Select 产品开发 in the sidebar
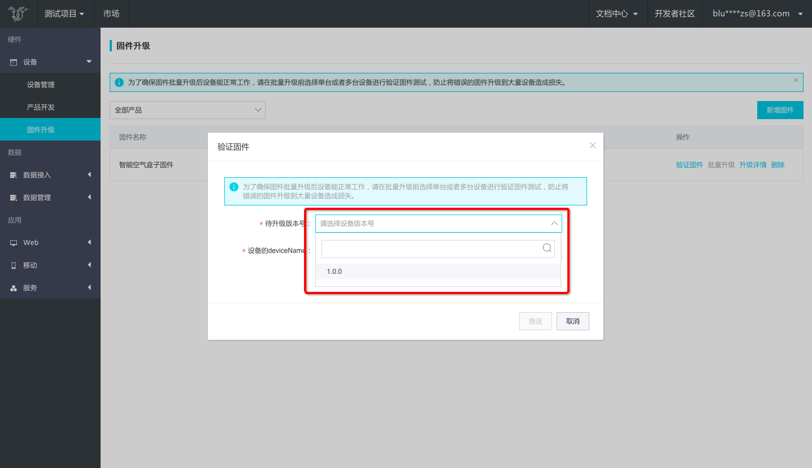 pos(50,107)
